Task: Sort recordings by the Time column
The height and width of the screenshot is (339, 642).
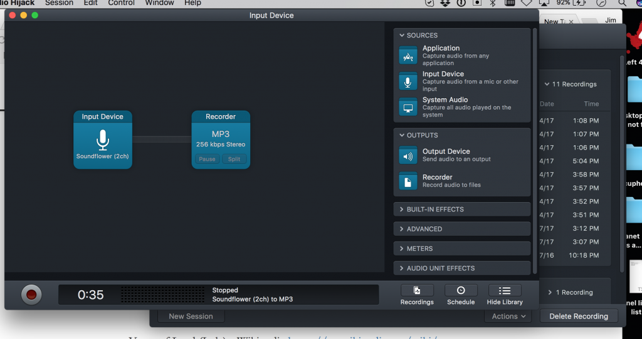Action: tap(591, 104)
